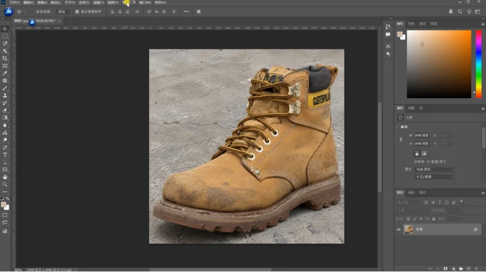Screen dimensions: 486x272
Task: Open the RGB 颜色 mode dropdown
Action: [434, 169]
